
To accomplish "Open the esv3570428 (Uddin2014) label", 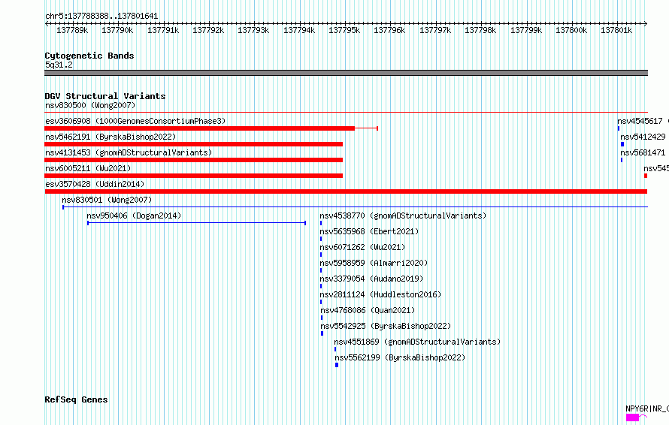I will [x=95, y=184].
